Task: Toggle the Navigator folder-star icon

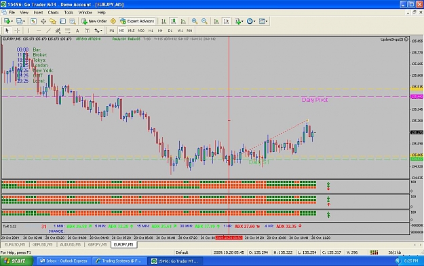Action: click(x=53, y=21)
